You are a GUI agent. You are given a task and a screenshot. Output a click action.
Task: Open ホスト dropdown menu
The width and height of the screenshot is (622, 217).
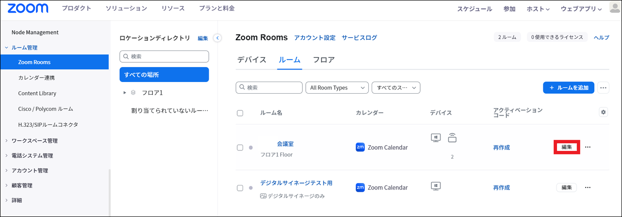pos(538,9)
